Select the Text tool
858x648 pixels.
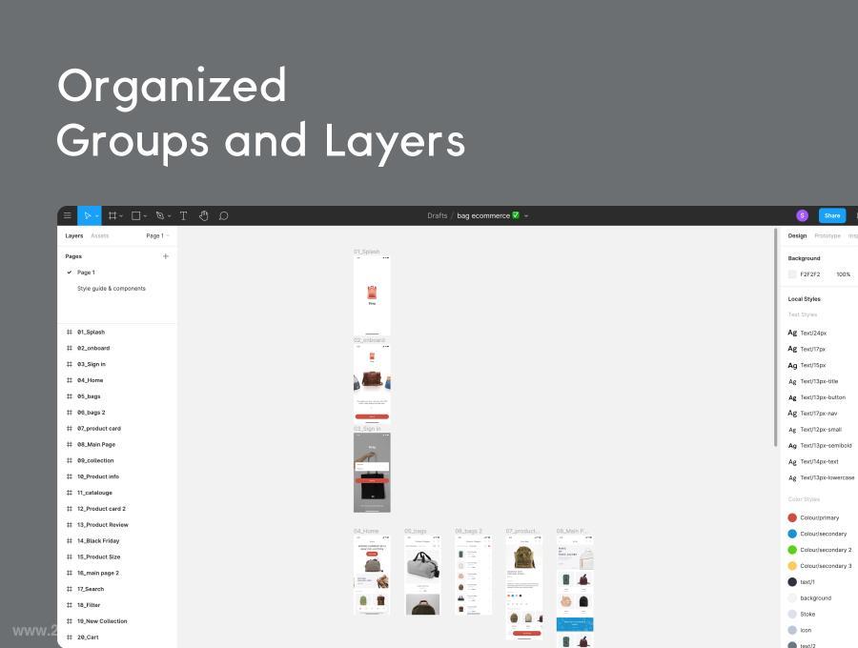tap(183, 215)
